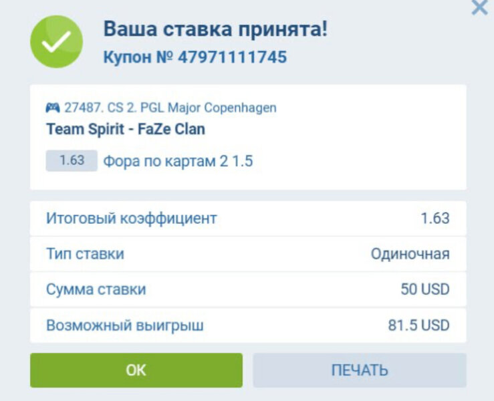494x401 pixels.
Task: Click the 1.63 odds badge
Action: pos(72,161)
